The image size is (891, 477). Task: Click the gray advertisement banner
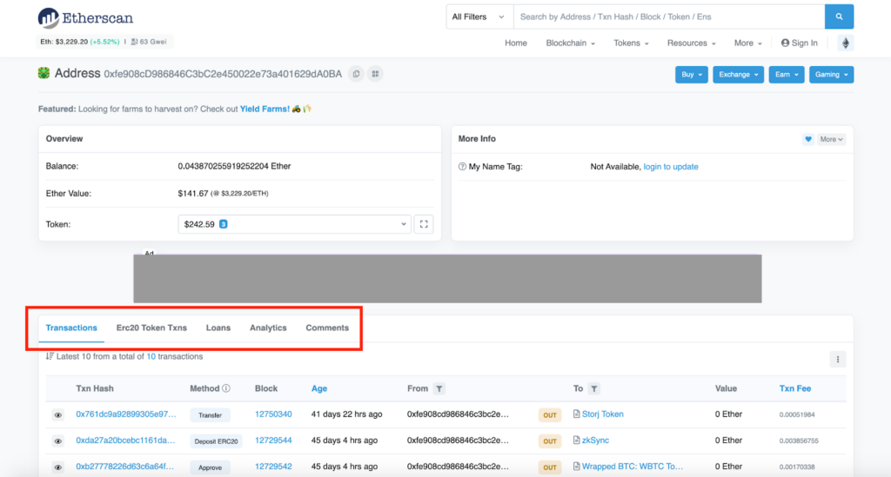click(x=448, y=279)
